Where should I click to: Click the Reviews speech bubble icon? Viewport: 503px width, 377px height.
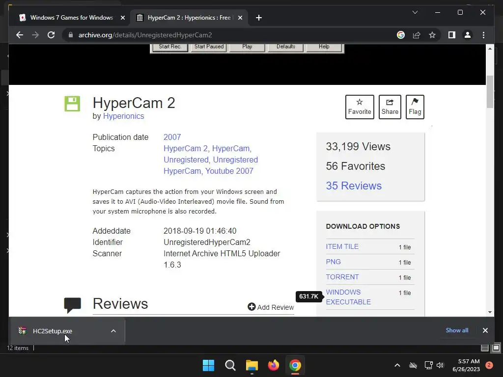point(73,305)
